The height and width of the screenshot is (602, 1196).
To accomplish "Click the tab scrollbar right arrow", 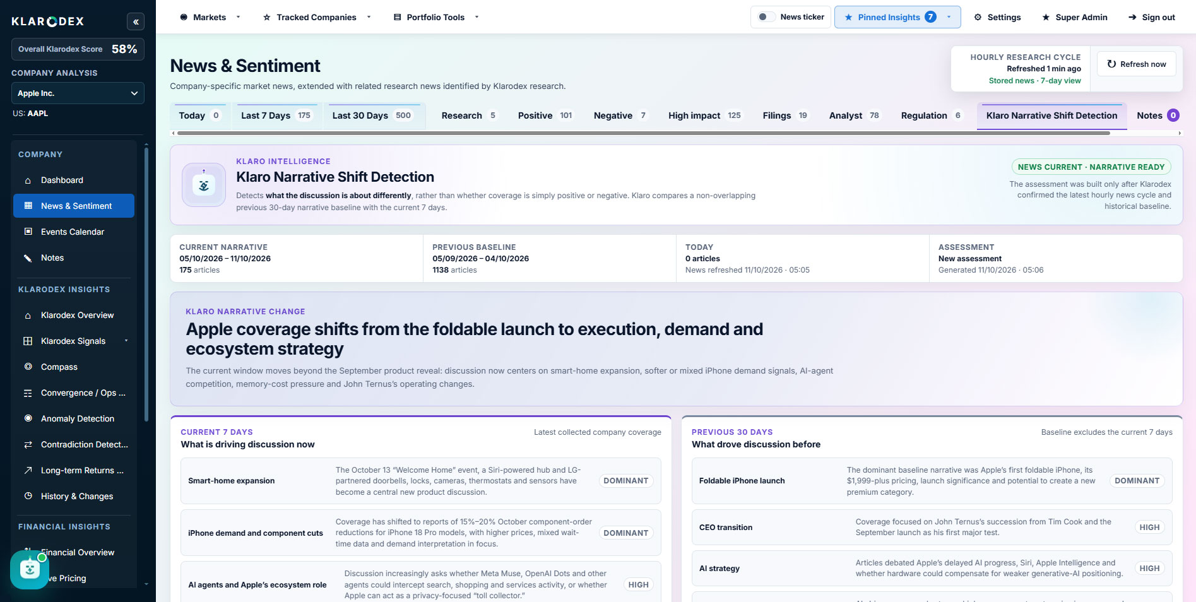I will (x=1180, y=133).
